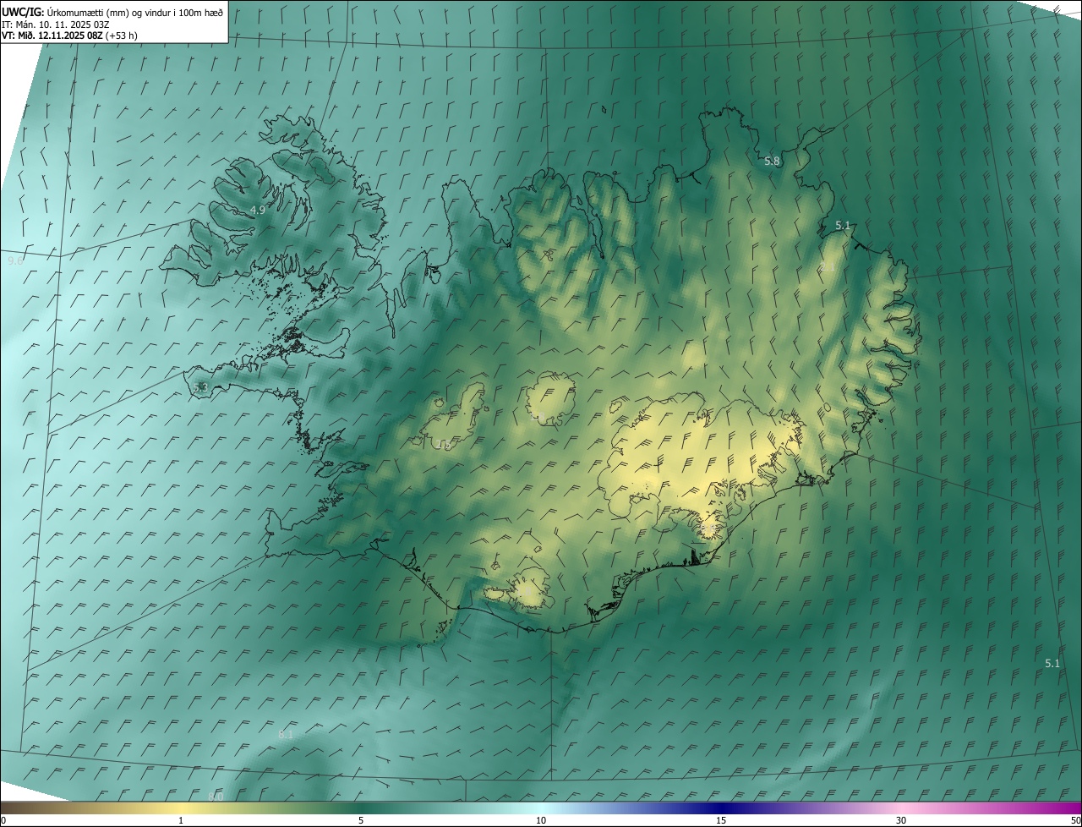Select the 'IT: Mán. 10. 11. 2025 03Z' line

(56, 25)
